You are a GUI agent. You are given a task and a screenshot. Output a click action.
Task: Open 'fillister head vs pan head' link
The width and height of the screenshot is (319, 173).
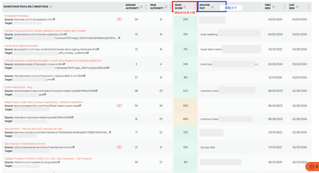tap(44, 102)
